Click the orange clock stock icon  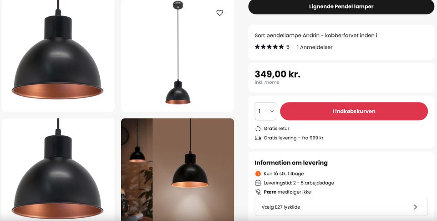tap(258, 174)
